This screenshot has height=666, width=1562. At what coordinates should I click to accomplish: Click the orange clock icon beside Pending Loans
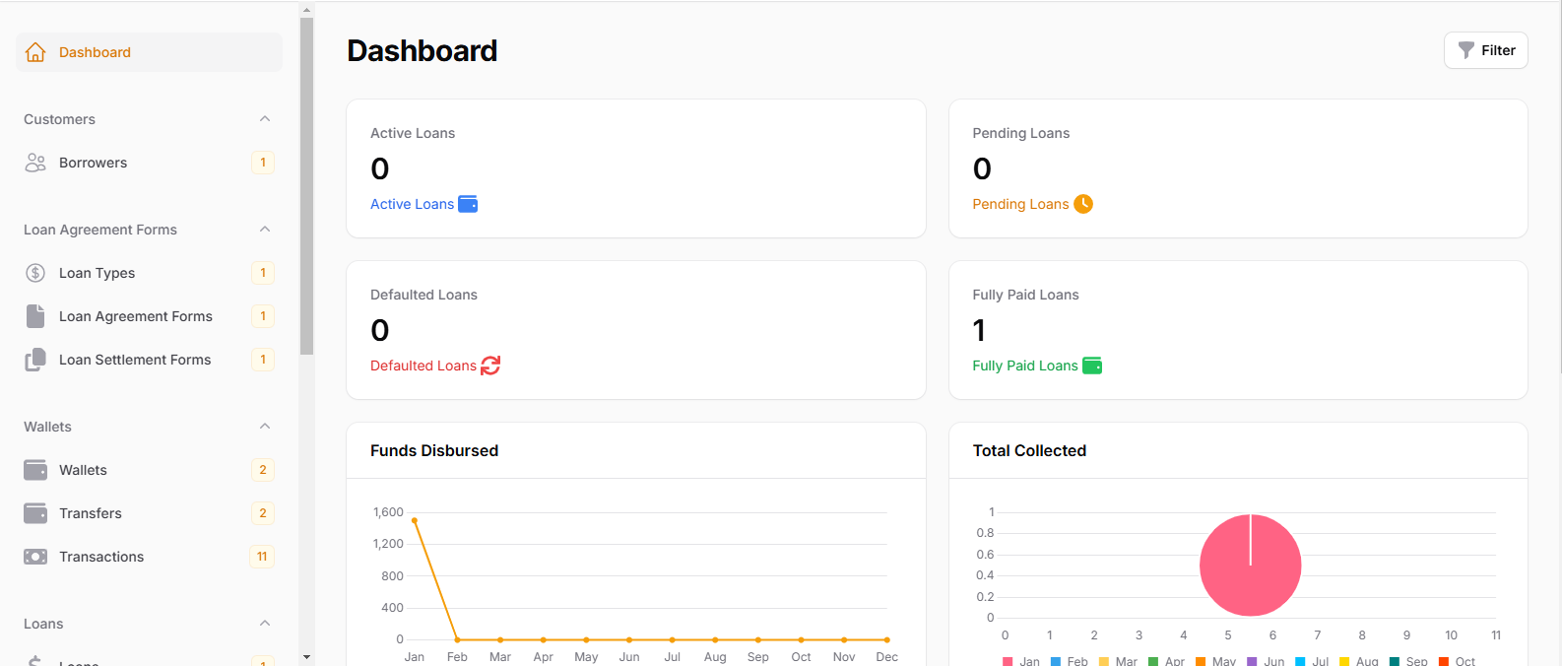point(1083,204)
